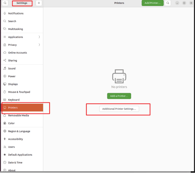Click the Color icon

5,123
